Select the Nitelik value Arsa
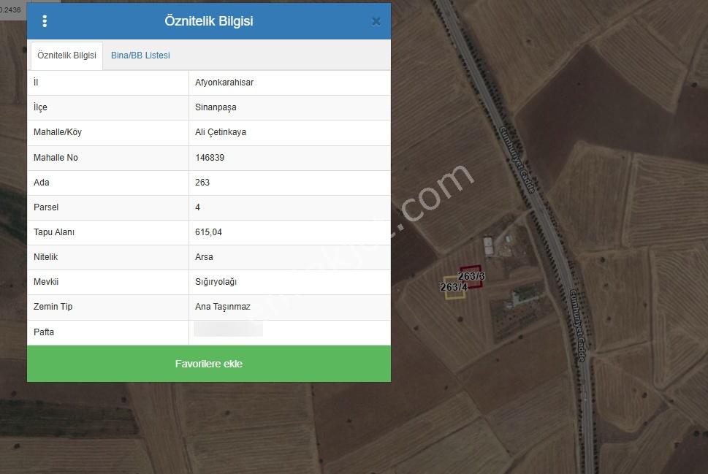Viewport: 708px width, 474px height. (x=204, y=257)
